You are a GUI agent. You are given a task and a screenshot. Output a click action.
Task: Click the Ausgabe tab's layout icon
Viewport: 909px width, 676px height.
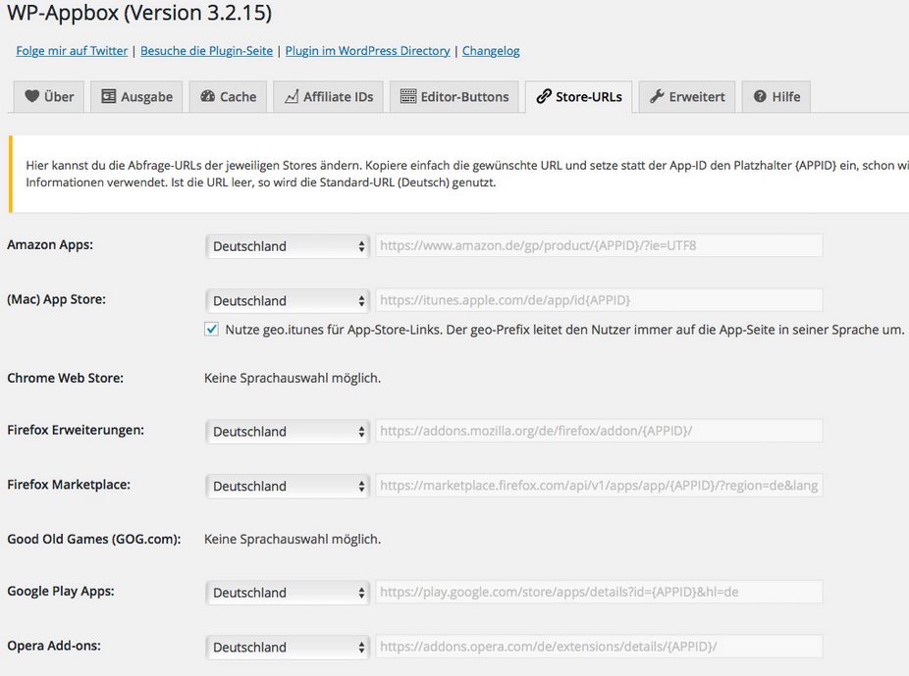click(108, 96)
